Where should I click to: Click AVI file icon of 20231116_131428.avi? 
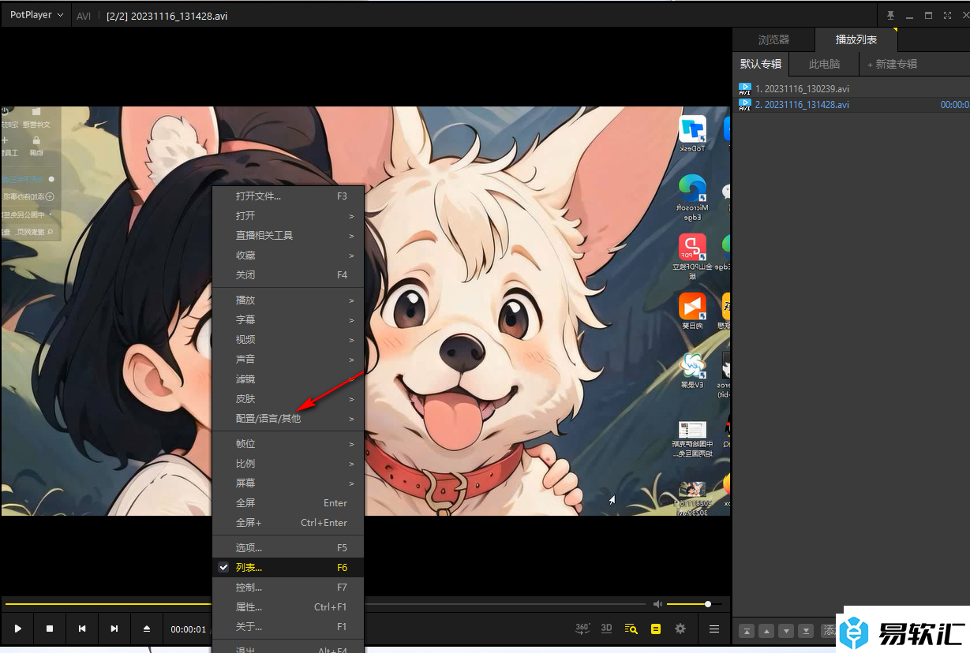coord(744,105)
